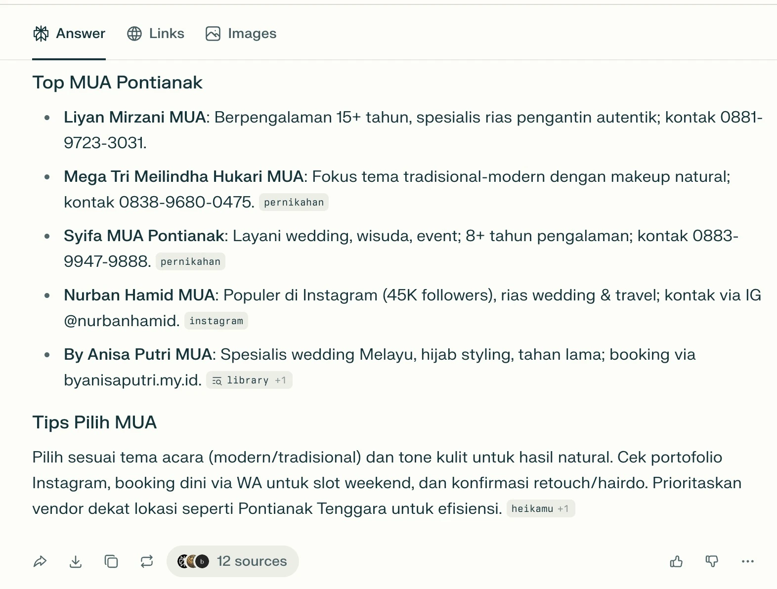Image resolution: width=777 pixels, height=589 pixels.
Task: Open the pernikahan source under Syifa MUA
Action: (190, 261)
